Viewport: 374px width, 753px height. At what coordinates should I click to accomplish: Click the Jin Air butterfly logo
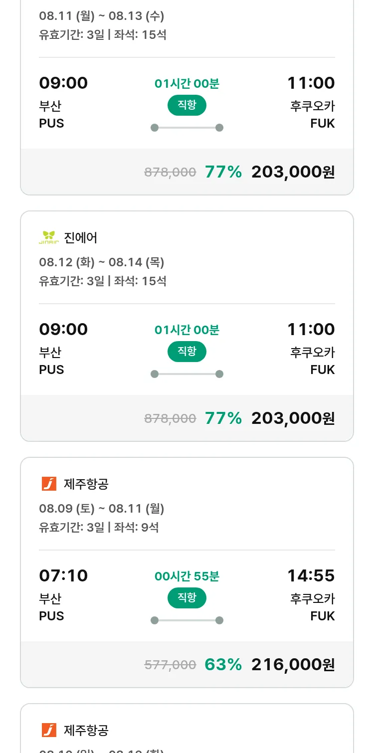(x=49, y=237)
